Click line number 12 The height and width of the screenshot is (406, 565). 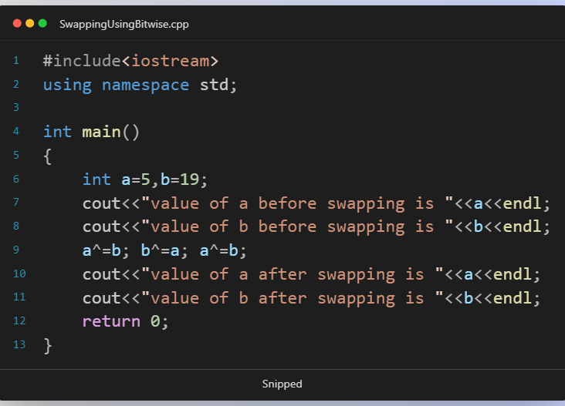point(19,320)
